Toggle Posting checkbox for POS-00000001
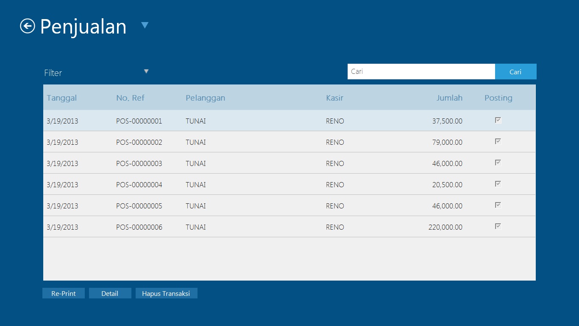 [x=498, y=121]
